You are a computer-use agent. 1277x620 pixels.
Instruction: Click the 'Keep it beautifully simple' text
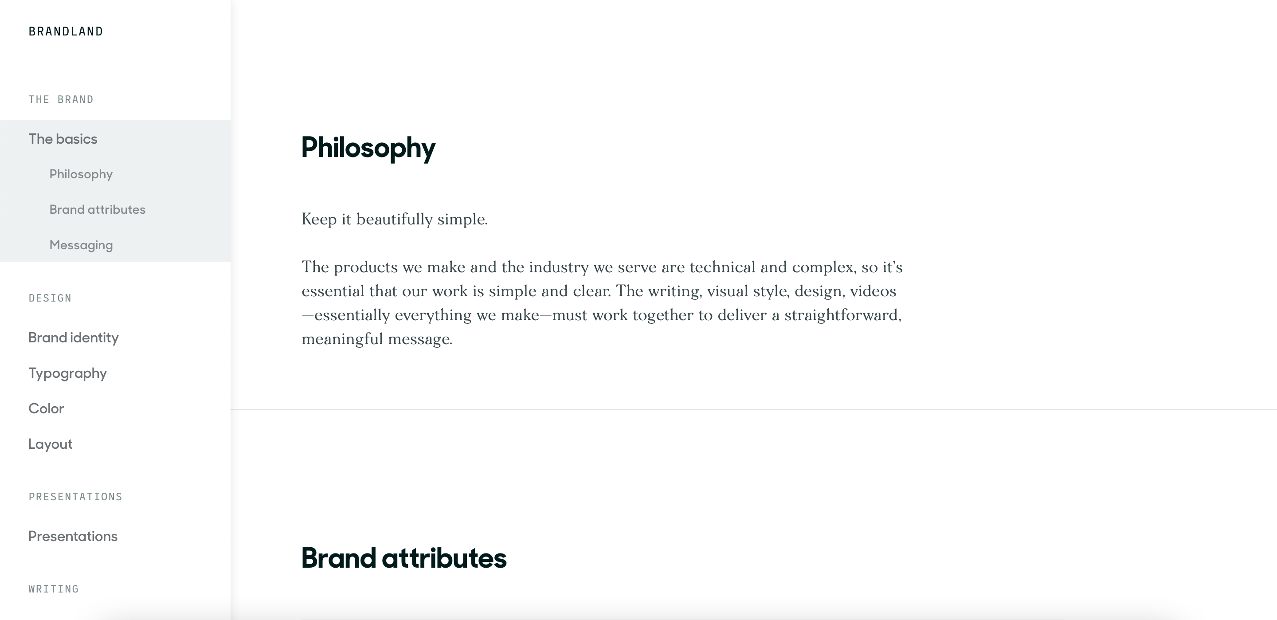[x=395, y=219]
